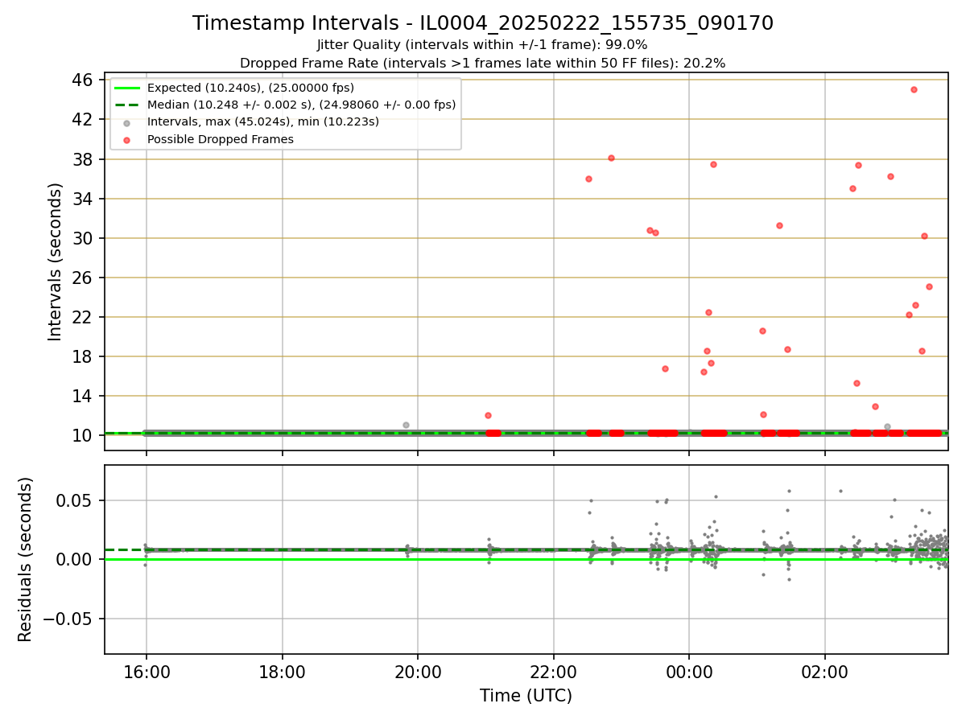This screenshot has height=724, width=966.
Task: Click the '16:00' x-axis tick label
Action: click(146, 673)
